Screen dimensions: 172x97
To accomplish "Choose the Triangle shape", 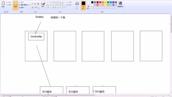I will pos(63,2).
